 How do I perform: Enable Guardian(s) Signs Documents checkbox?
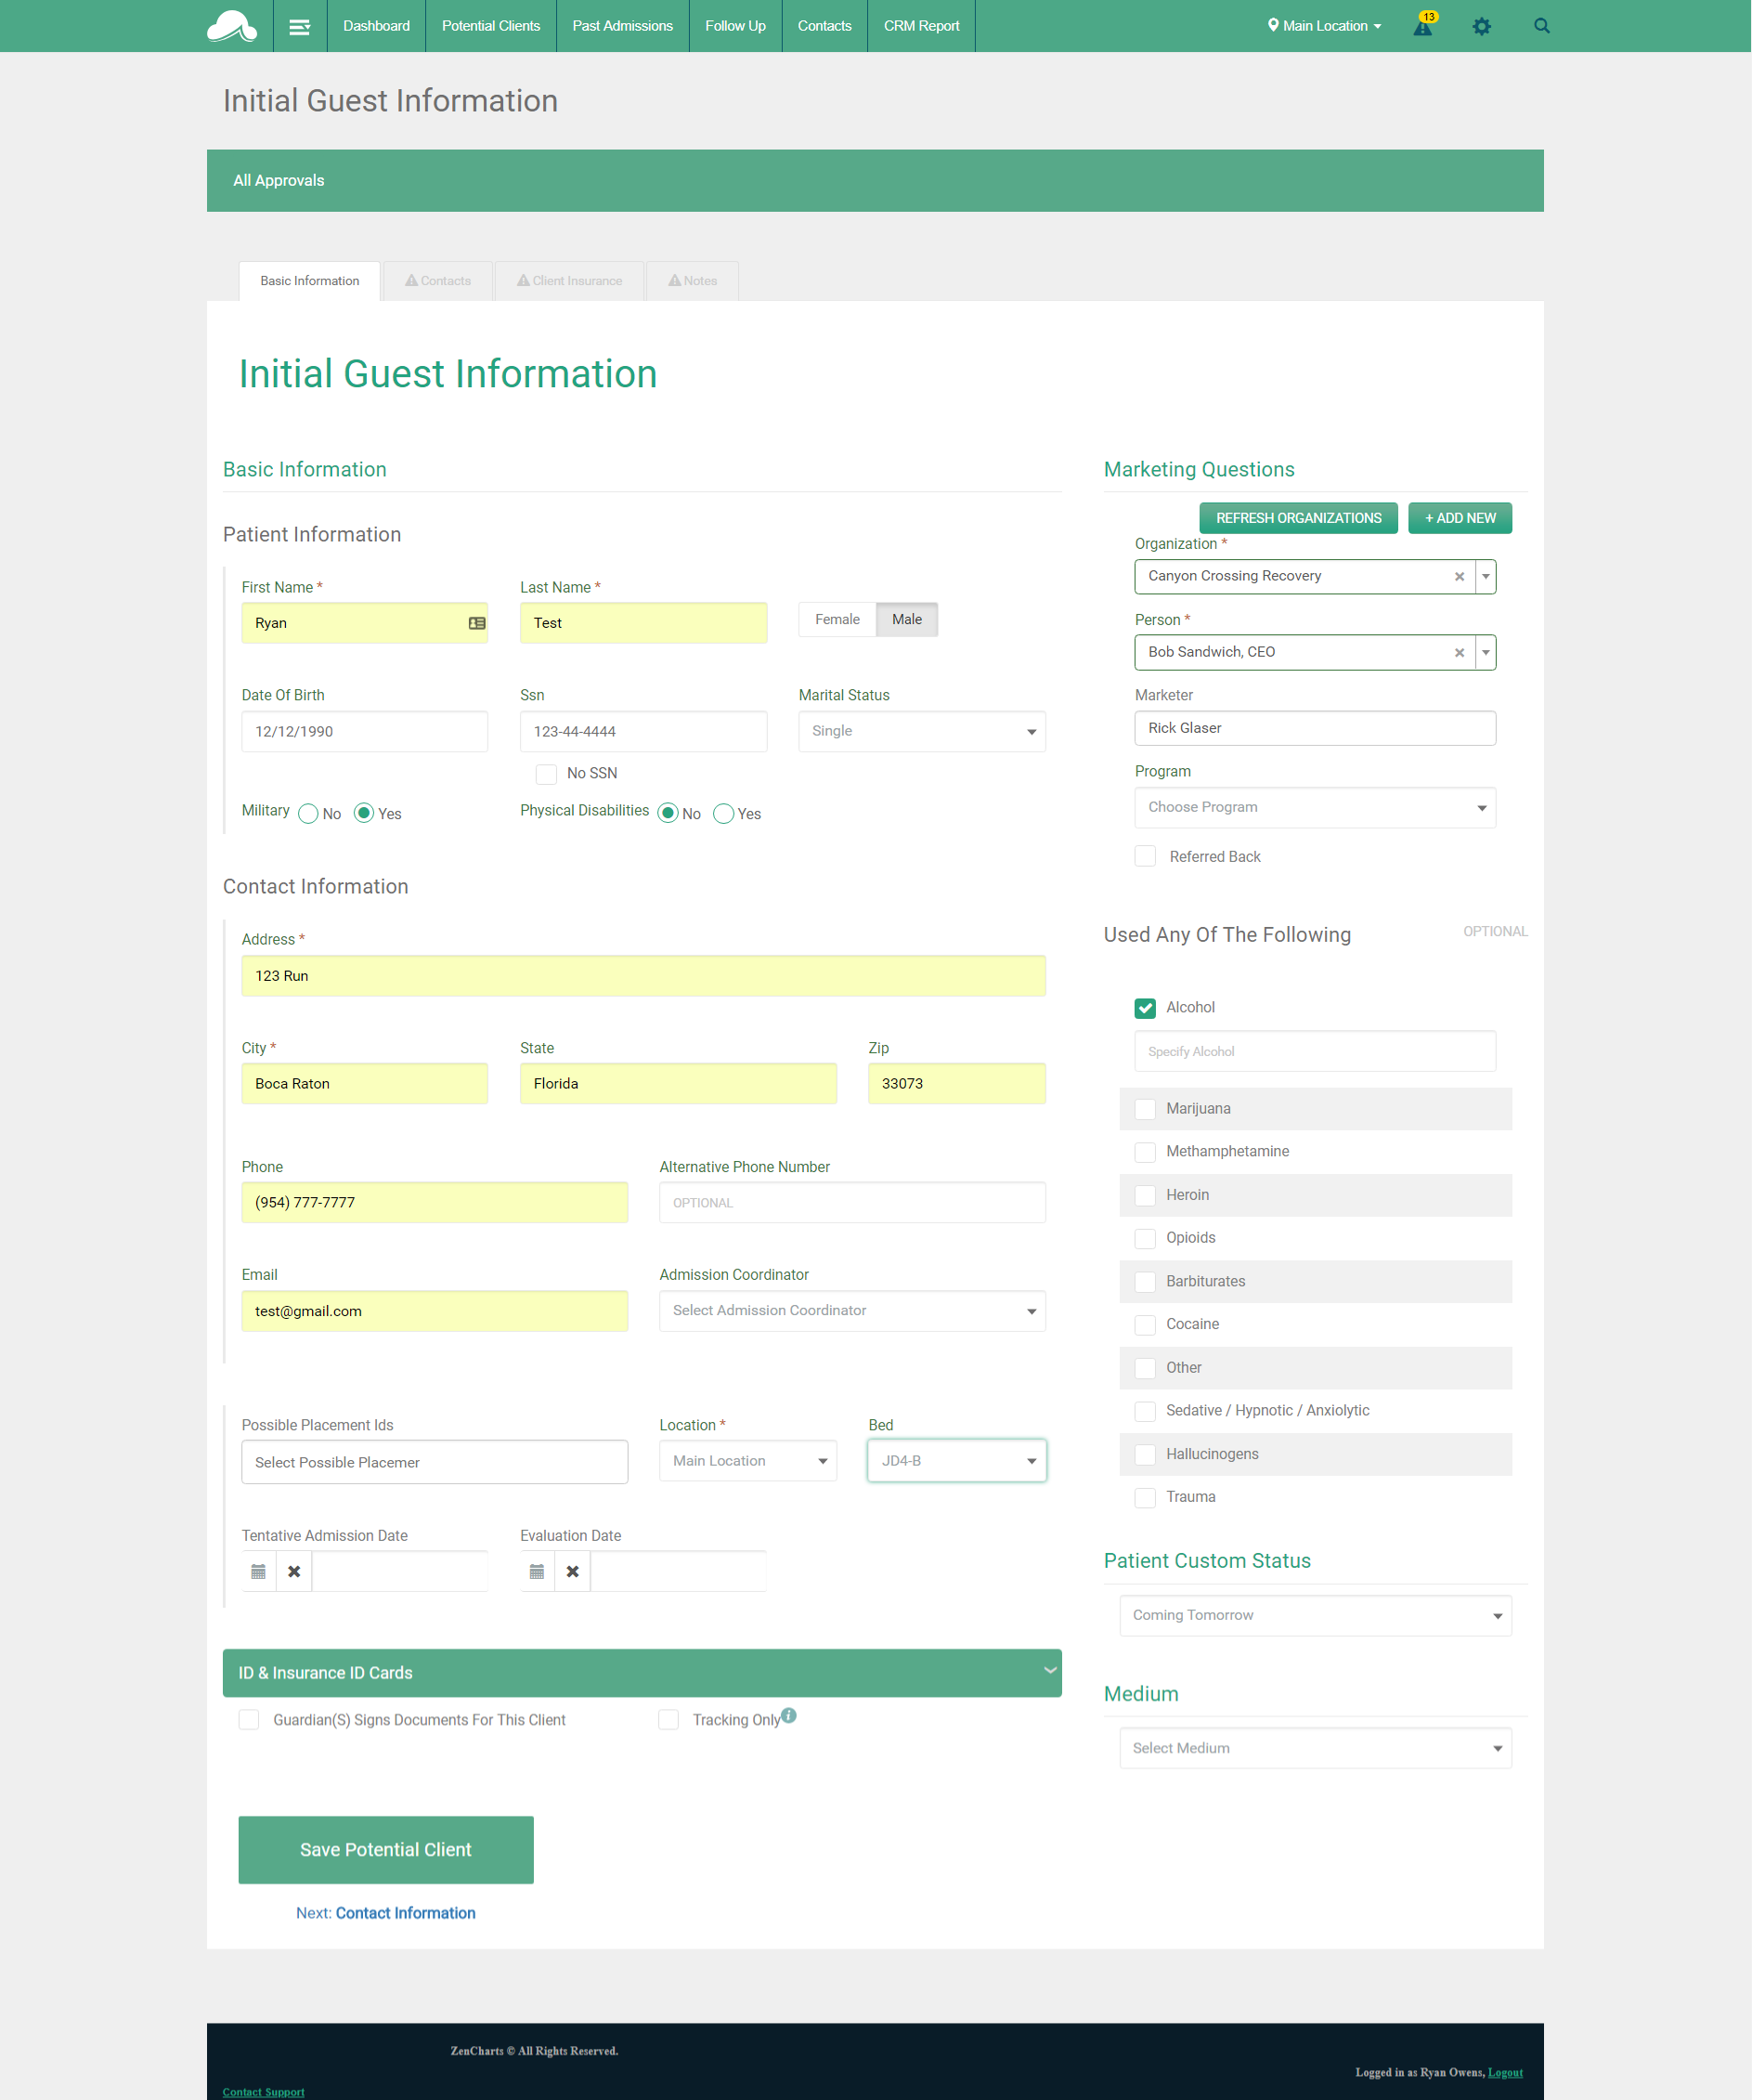click(249, 1720)
